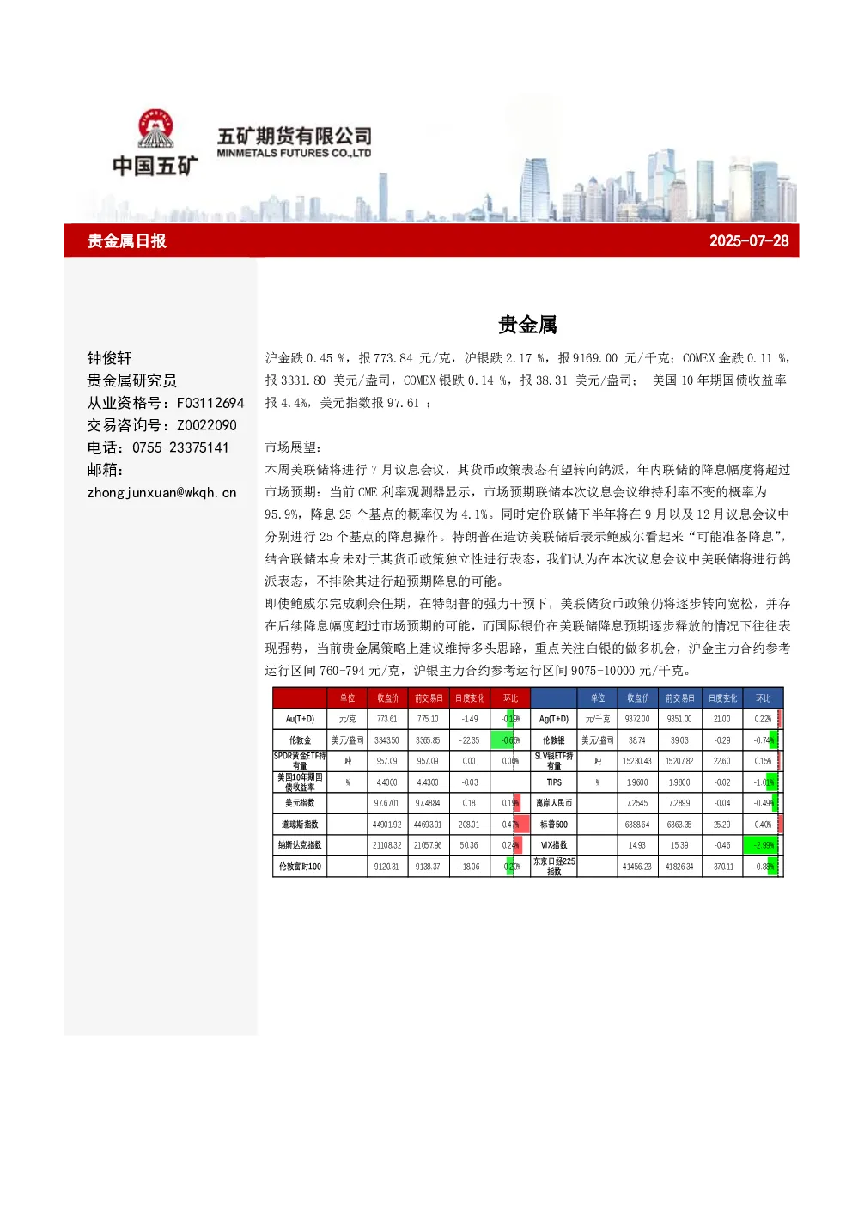Click the MINMETALS FUTURES CO.,LTD text
The width and height of the screenshot is (852, 1205).
coord(294,153)
